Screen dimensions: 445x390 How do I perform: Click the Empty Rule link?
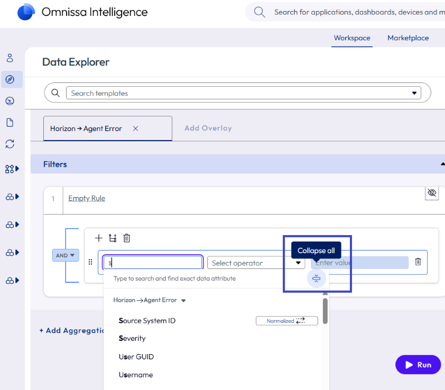click(87, 198)
